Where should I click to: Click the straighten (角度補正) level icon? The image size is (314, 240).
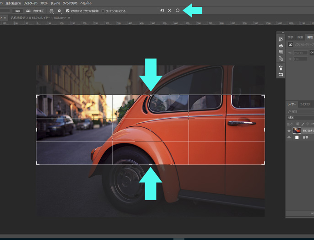(x=28, y=11)
